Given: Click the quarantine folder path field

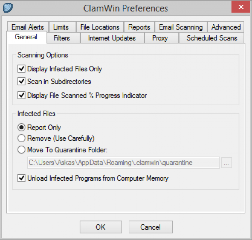Looking at the screenshot, I should pyautogui.click(x=123, y=163).
